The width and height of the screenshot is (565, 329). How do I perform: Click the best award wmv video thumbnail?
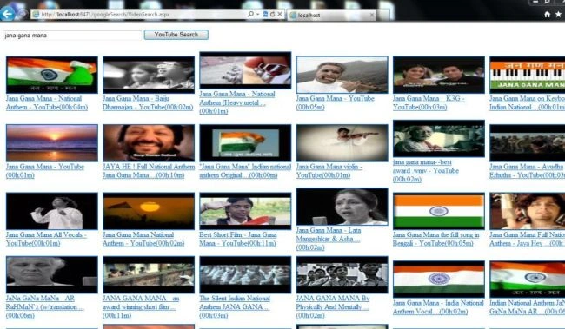(x=439, y=139)
